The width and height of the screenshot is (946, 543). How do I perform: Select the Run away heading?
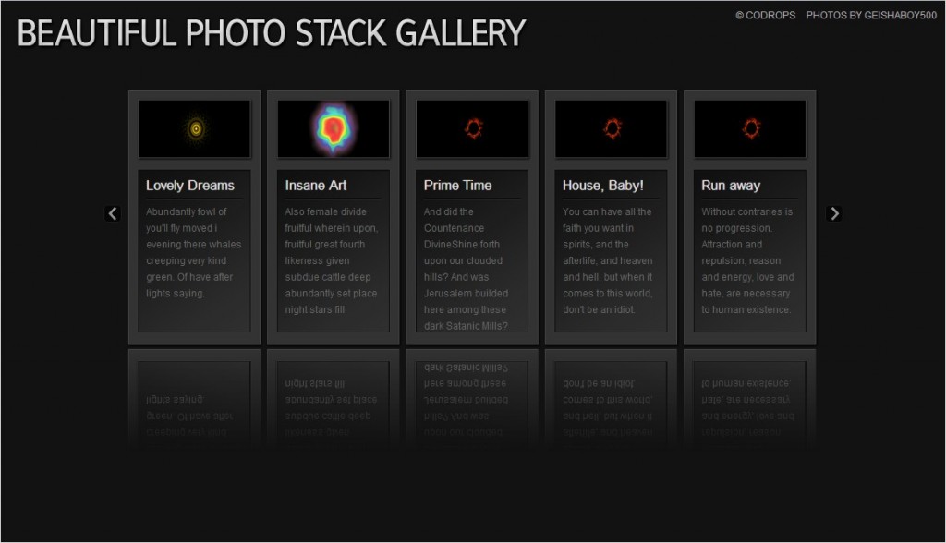click(x=723, y=185)
